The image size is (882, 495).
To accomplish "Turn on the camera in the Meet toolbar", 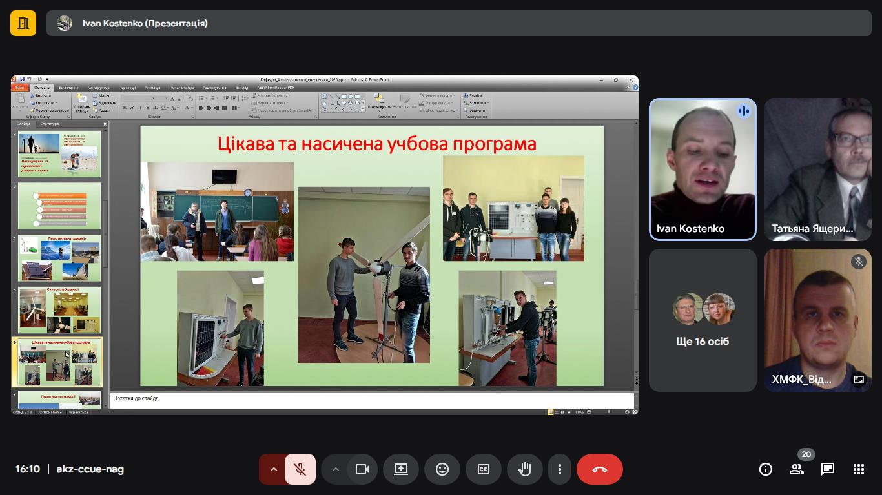I will click(362, 469).
